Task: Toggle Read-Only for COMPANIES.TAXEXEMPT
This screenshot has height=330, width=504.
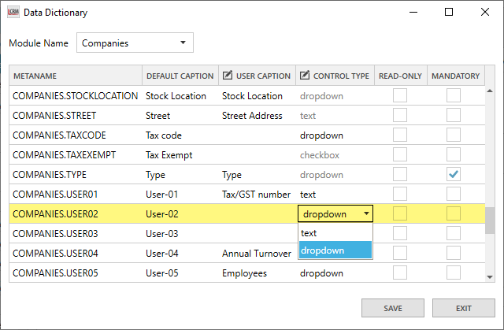Action: point(400,154)
